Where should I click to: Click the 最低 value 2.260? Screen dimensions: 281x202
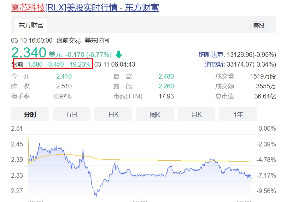coord(166,86)
